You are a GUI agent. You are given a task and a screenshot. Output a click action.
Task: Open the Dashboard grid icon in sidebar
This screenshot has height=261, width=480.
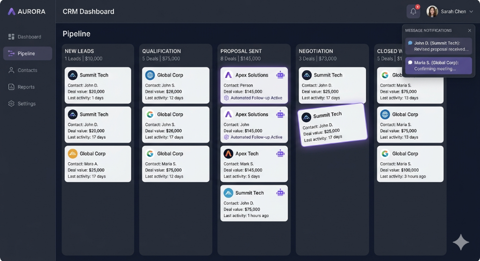(x=11, y=36)
